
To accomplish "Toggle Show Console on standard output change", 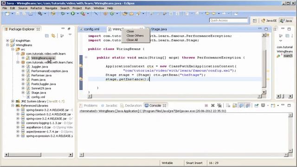I will point(241,105).
